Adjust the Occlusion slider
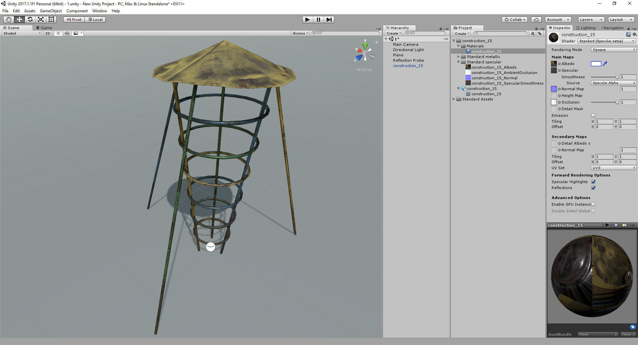Image resolution: width=638 pixels, height=345 pixels. [604, 102]
